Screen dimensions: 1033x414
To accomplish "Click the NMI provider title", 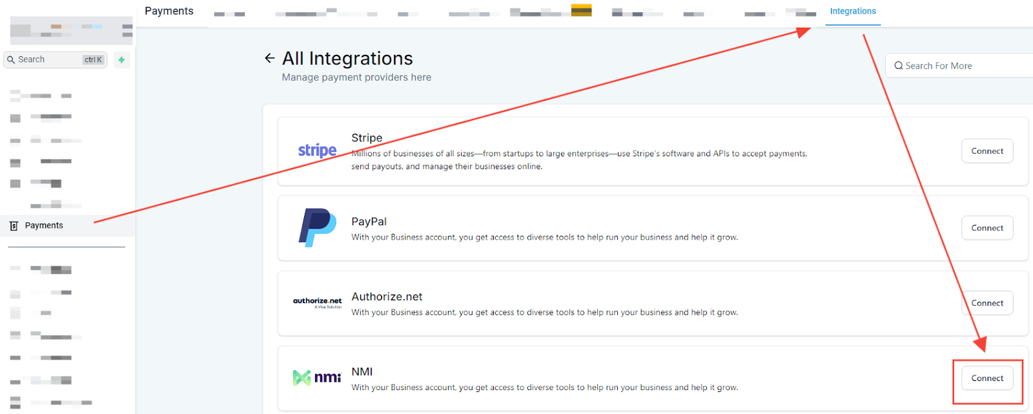I will click(x=362, y=371).
